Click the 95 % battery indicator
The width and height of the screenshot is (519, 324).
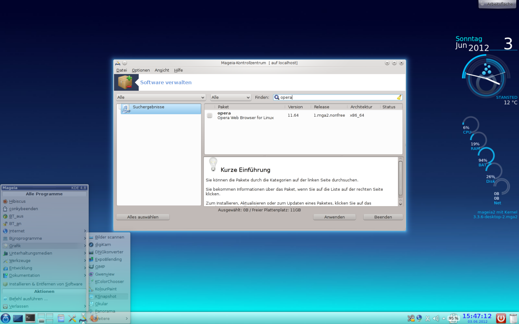pos(453,318)
